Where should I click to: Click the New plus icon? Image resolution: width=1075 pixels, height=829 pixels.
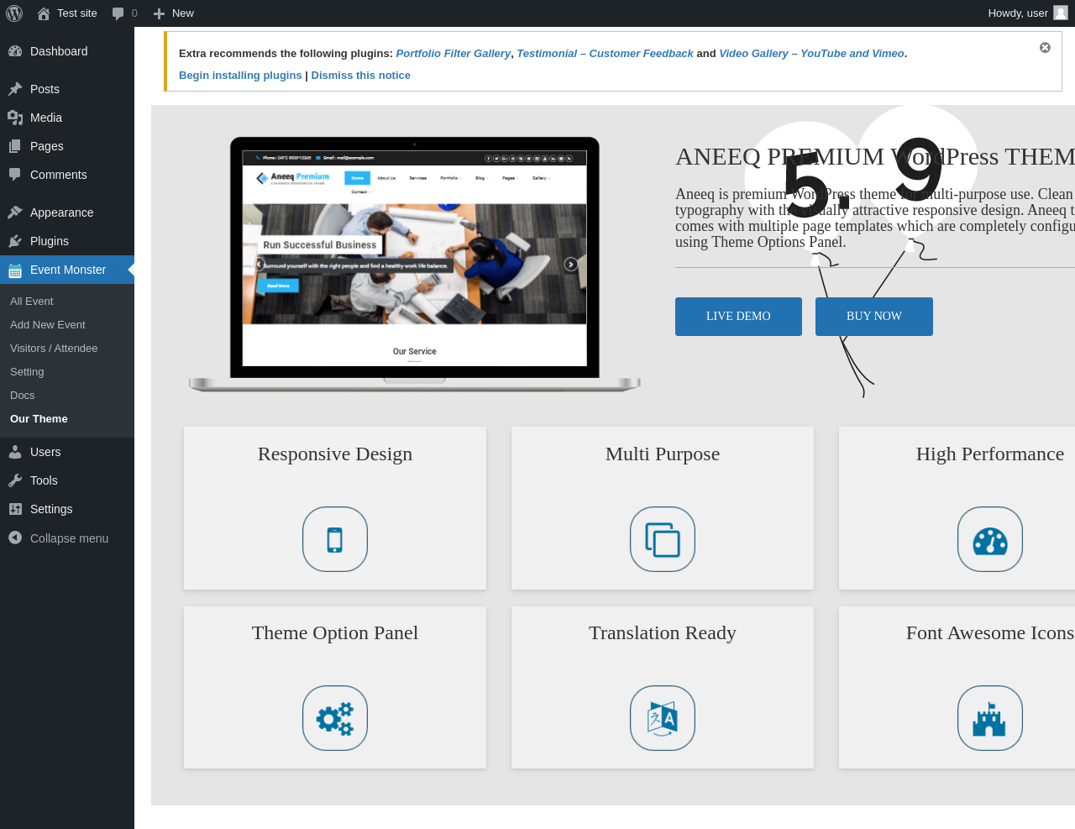coord(159,13)
